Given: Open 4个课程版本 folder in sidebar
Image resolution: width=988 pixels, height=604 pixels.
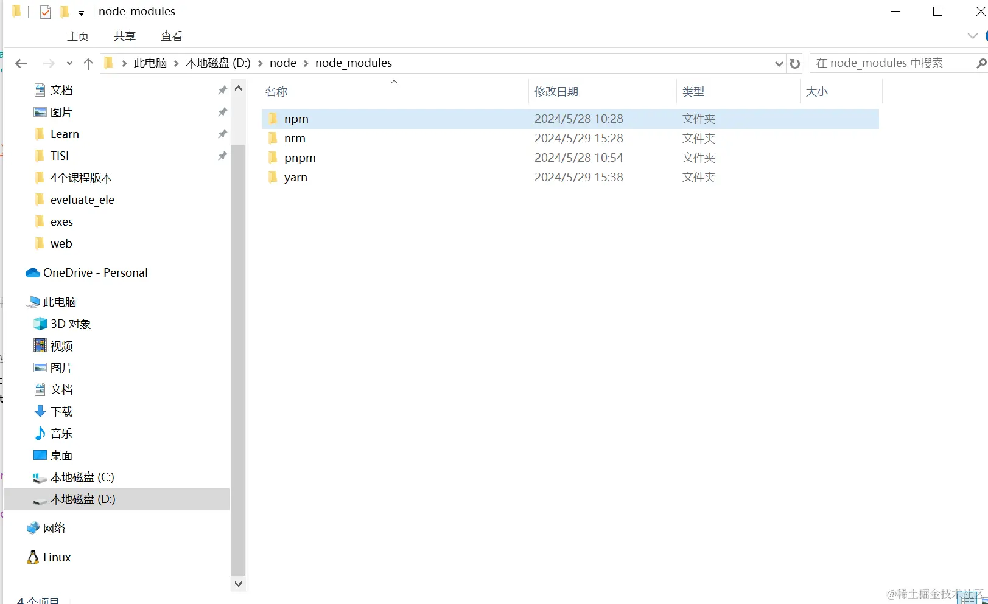Looking at the screenshot, I should coord(81,178).
